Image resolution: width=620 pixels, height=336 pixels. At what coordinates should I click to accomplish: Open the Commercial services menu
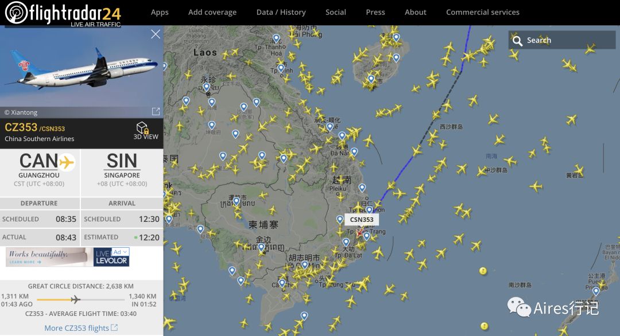click(483, 12)
